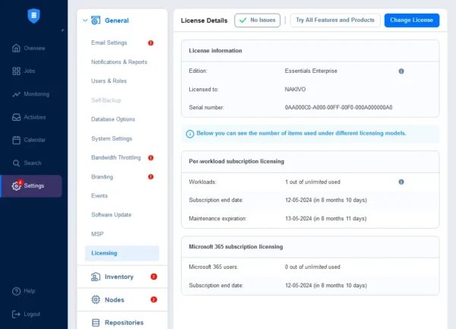
Task: Open the Jobs grid icon
Action: point(17,71)
